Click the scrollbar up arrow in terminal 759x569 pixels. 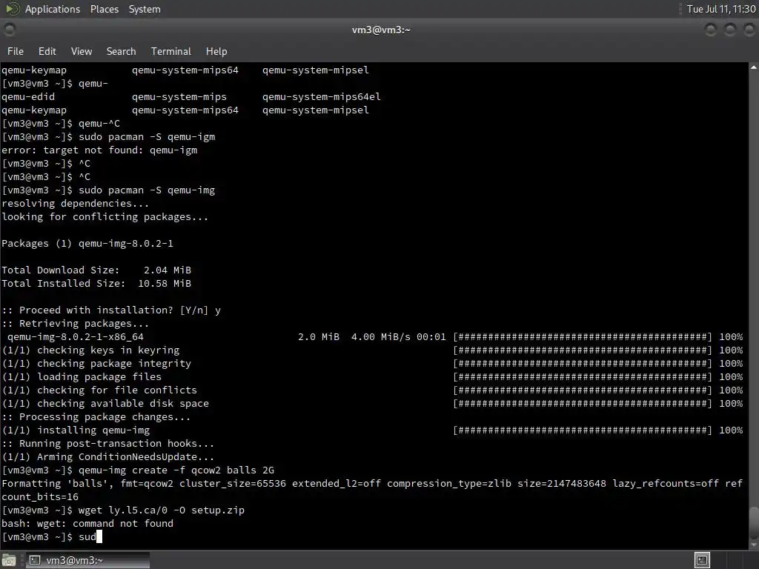click(x=754, y=67)
